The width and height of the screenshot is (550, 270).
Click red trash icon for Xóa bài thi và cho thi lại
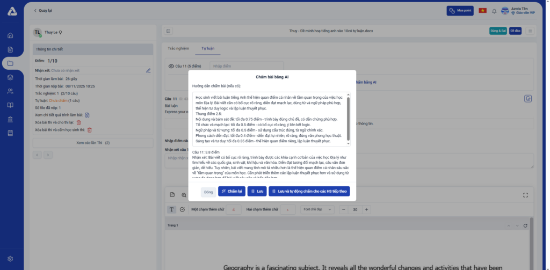pyautogui.click(x=78, y=122)
